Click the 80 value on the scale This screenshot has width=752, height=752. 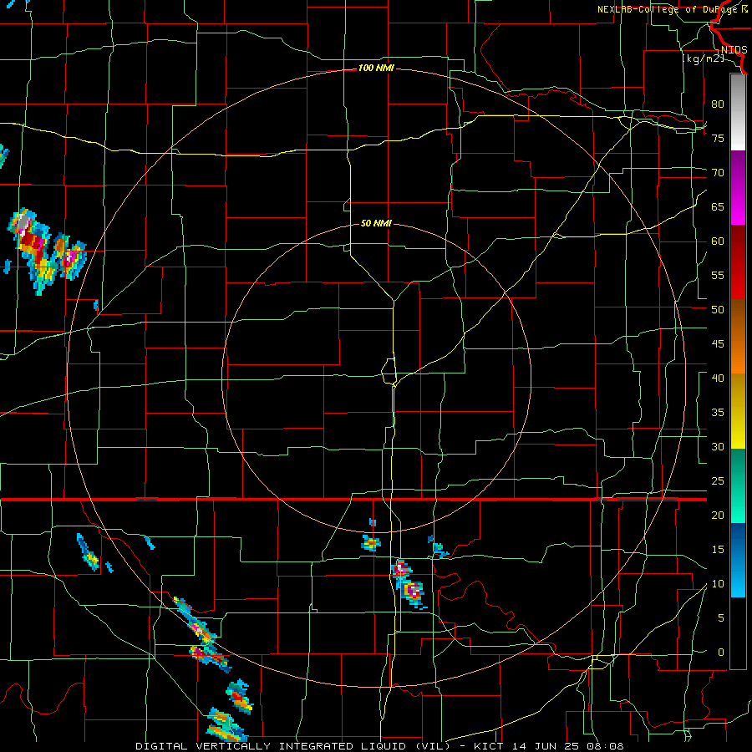point(718,104)
